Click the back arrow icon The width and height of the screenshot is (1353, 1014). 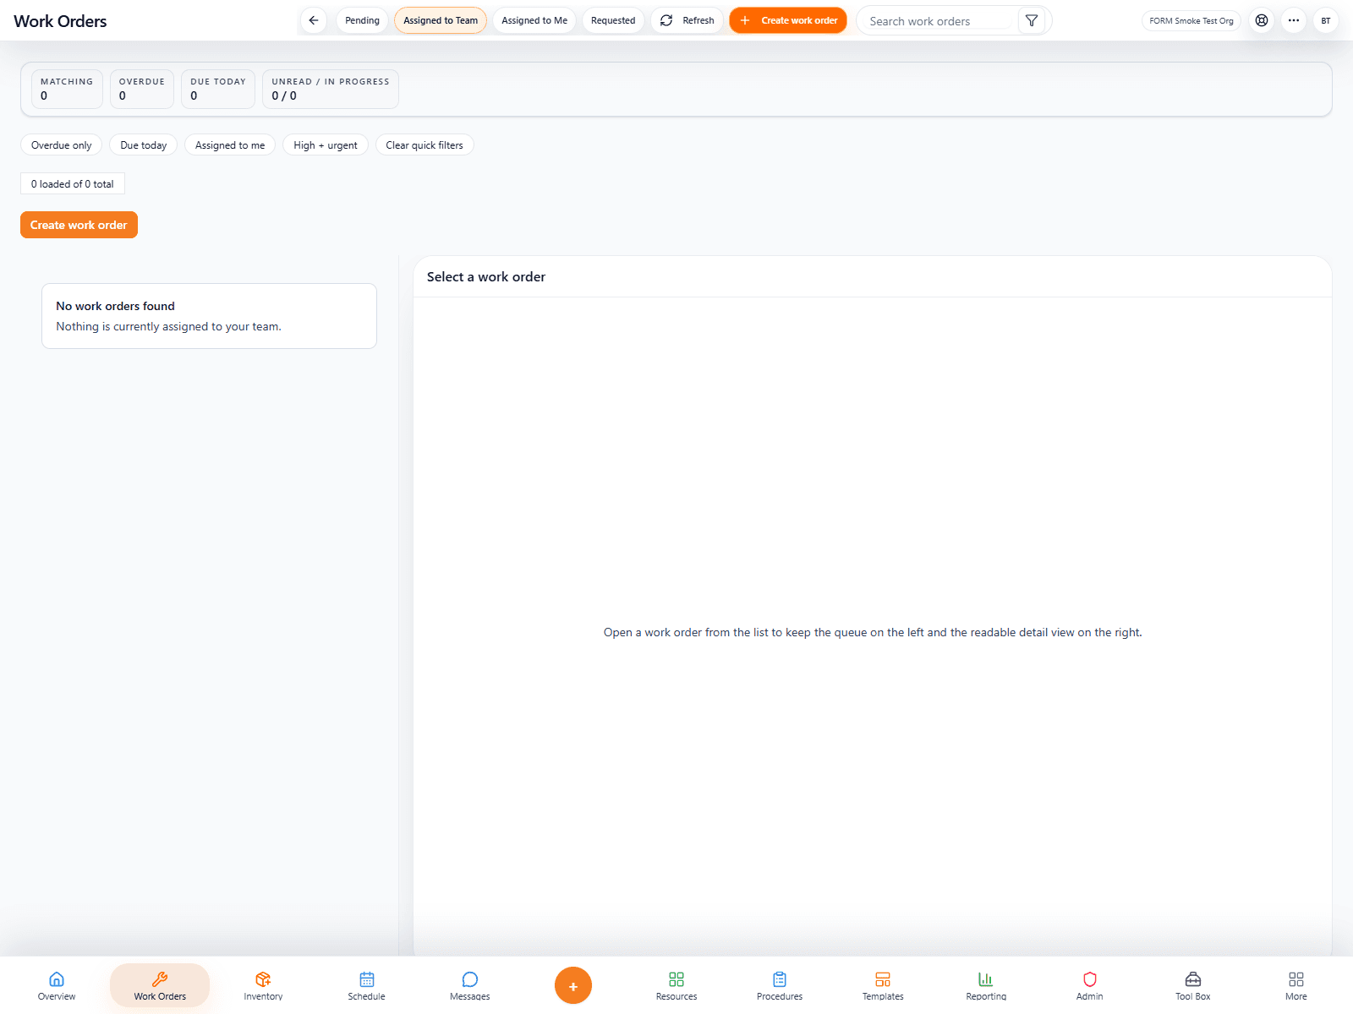point(314,20)
